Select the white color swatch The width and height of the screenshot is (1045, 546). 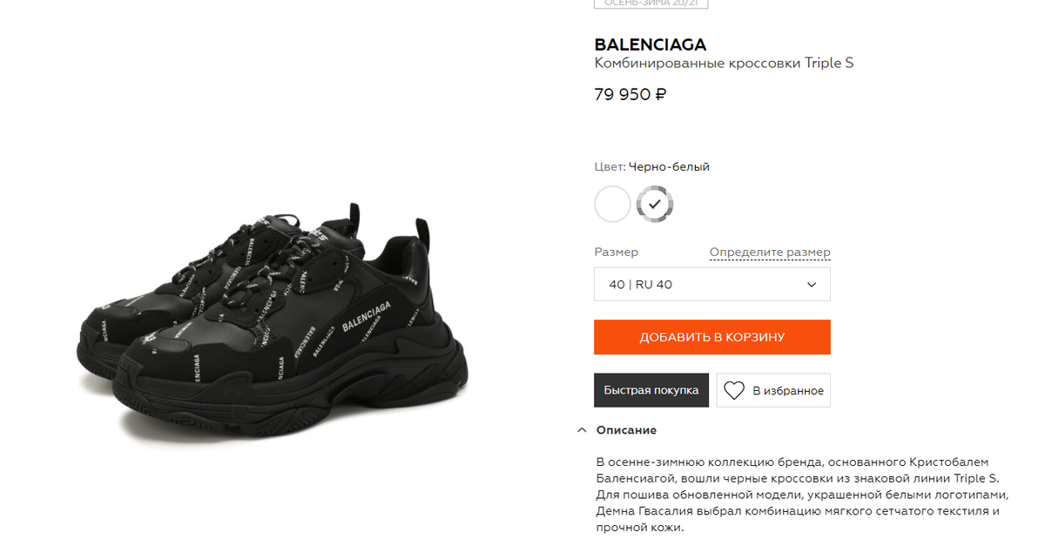tap(612, 204)
